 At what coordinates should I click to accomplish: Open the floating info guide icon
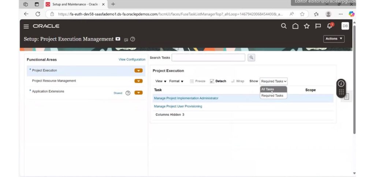(341, 84)
